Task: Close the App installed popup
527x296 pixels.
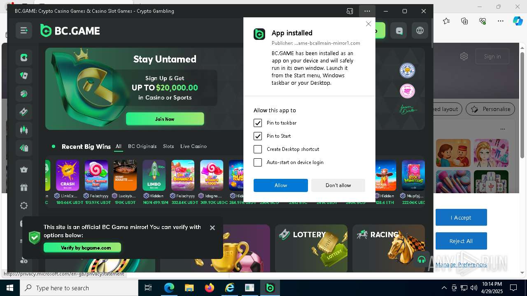Action: [x=368, y=24]
